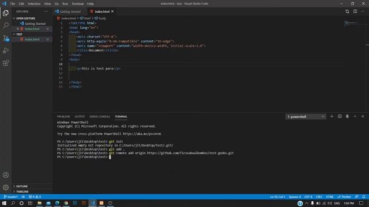The width and height of the screenshot is (369, 207).
Task: Open the File menu
Action: click(x=13, y=4)
